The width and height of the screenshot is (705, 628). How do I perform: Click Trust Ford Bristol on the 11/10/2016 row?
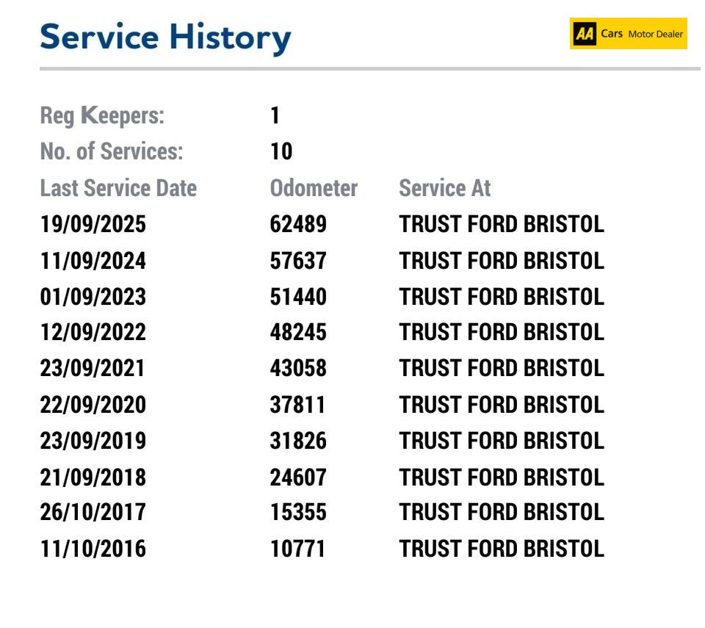click(502, 549)
